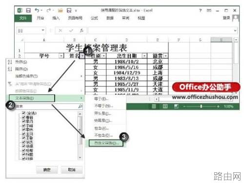Click the account avatar picture

tap(236, 18)
